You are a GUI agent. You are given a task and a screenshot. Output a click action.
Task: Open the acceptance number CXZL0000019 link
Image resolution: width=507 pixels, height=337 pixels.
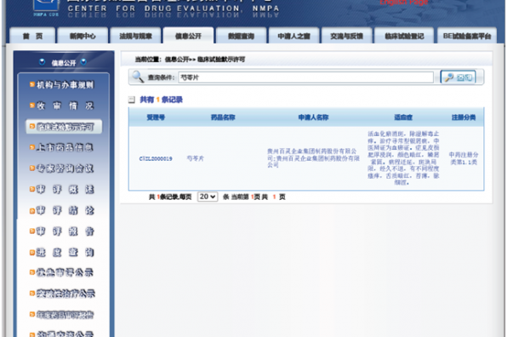(x=156, y=158)
